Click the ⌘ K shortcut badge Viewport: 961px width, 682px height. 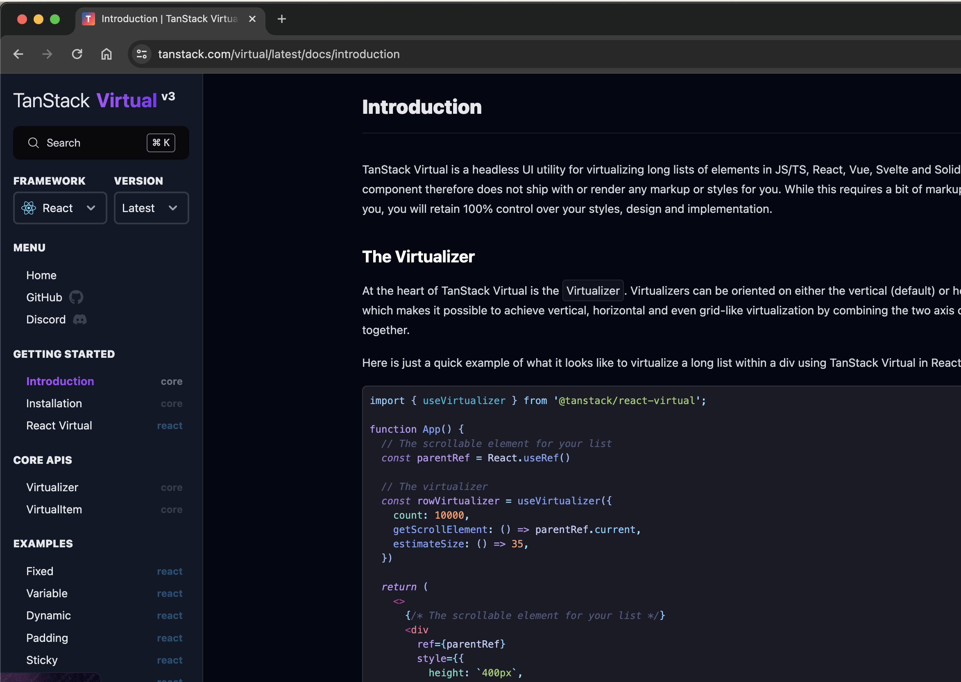[161, 143]
